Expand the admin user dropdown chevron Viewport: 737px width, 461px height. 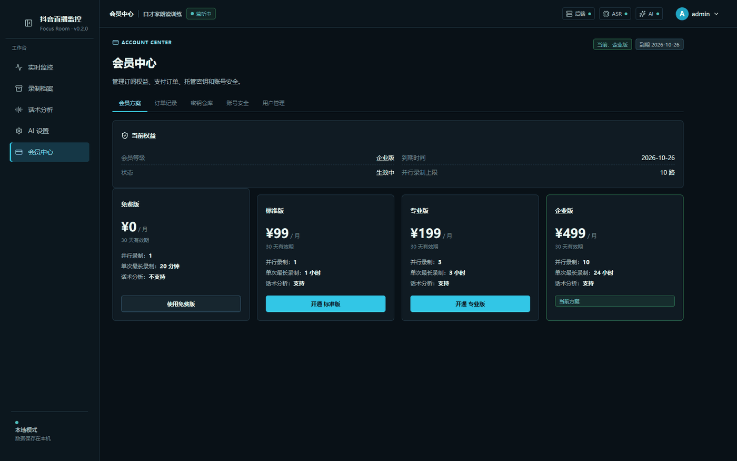(716, 14)
